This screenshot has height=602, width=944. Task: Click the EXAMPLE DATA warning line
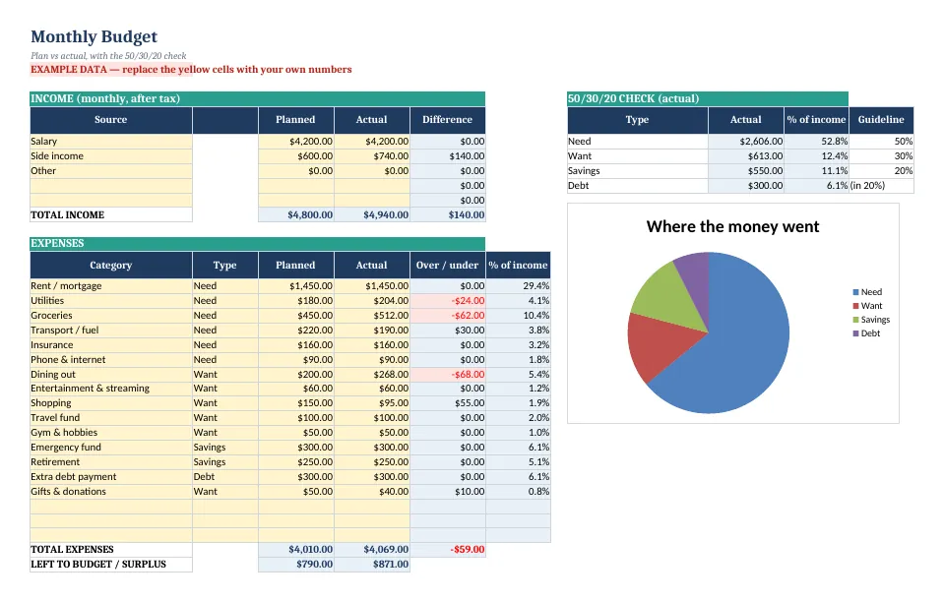pyautogui.click(x=191, y=69)
